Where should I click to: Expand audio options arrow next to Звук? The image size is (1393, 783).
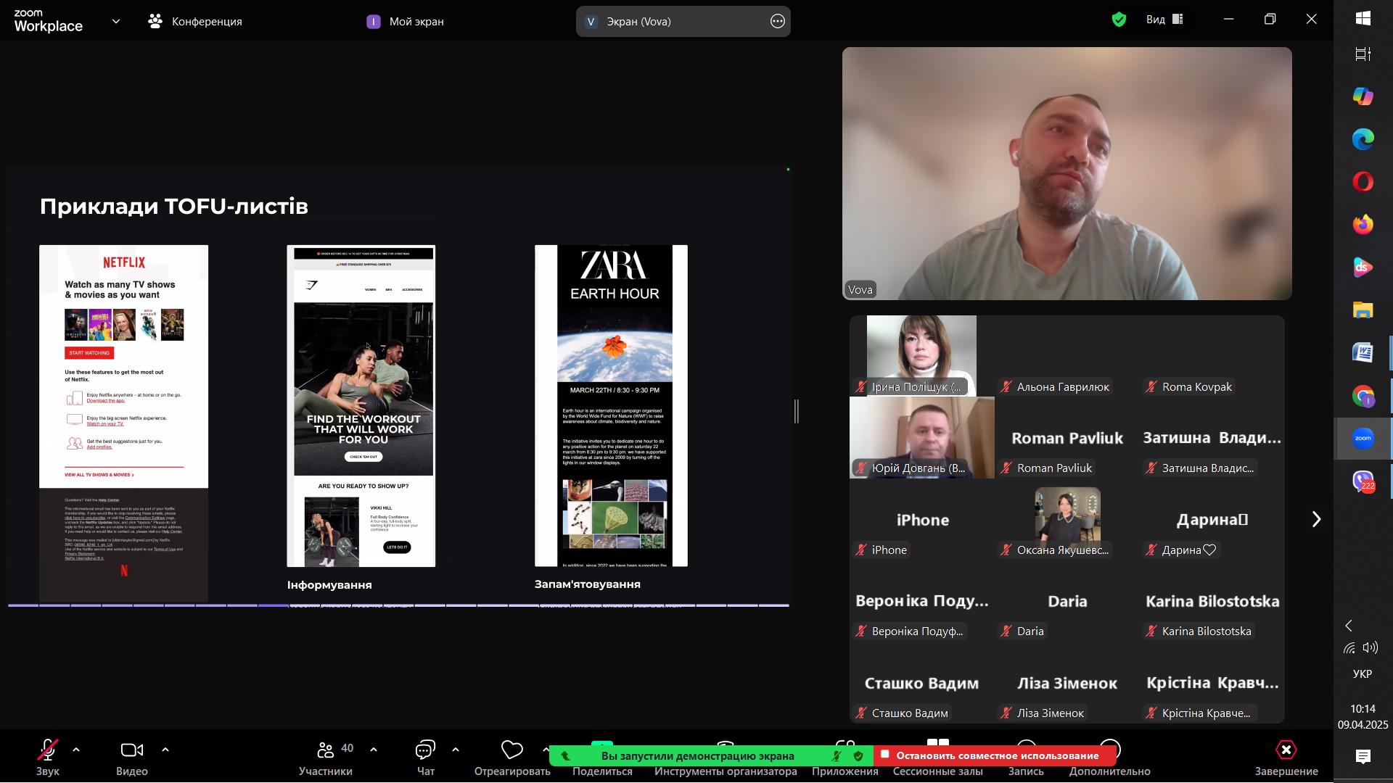(x=76, y=750)
